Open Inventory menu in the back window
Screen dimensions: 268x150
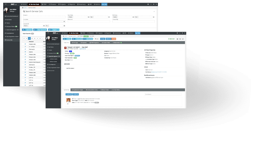pos(81,4)
